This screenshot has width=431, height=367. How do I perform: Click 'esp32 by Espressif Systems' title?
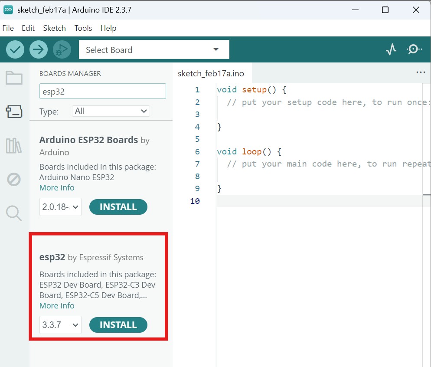pyautogui.click(x=91, y=257)
